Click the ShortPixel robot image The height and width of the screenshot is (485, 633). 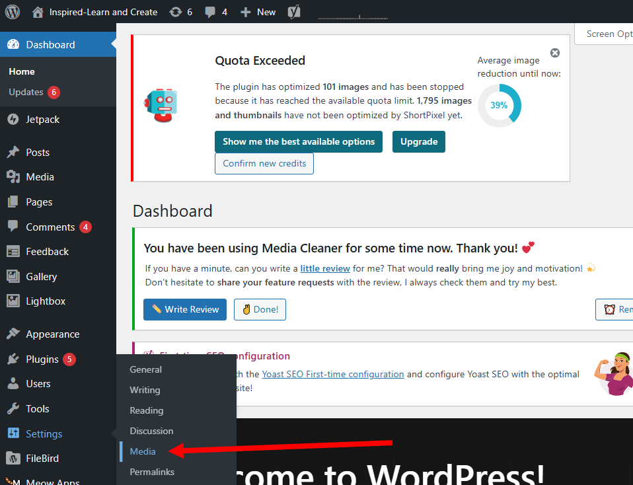[161, 106]
